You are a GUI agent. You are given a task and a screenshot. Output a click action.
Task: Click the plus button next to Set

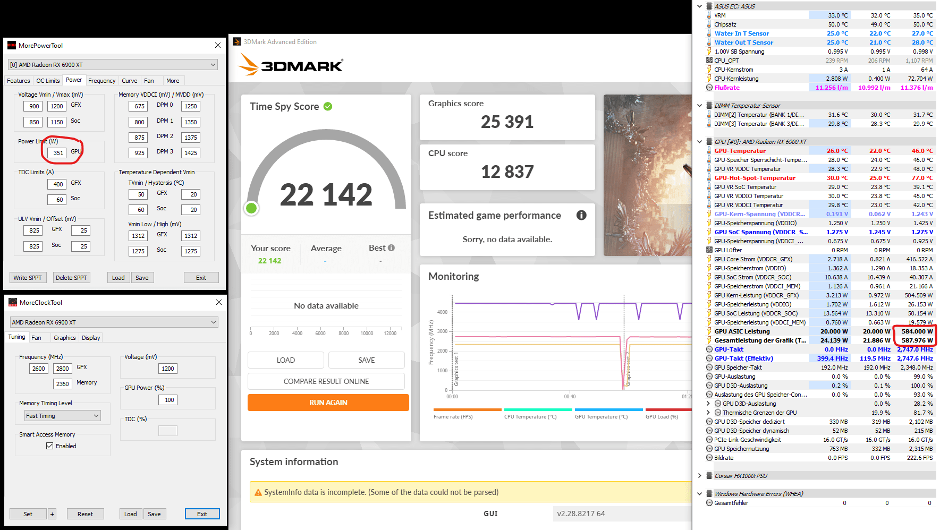[52, 514]
